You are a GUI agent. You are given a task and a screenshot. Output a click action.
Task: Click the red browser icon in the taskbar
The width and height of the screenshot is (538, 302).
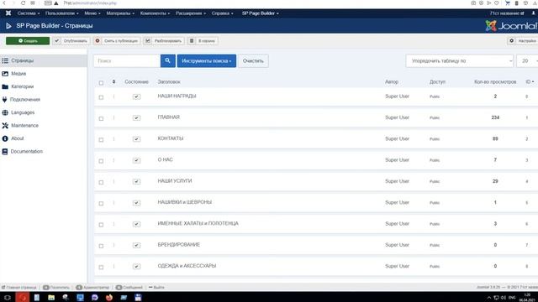coord(23,297)
